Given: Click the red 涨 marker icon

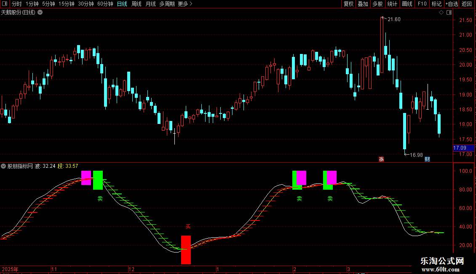Looking at the screenshot, I should 381,159.
